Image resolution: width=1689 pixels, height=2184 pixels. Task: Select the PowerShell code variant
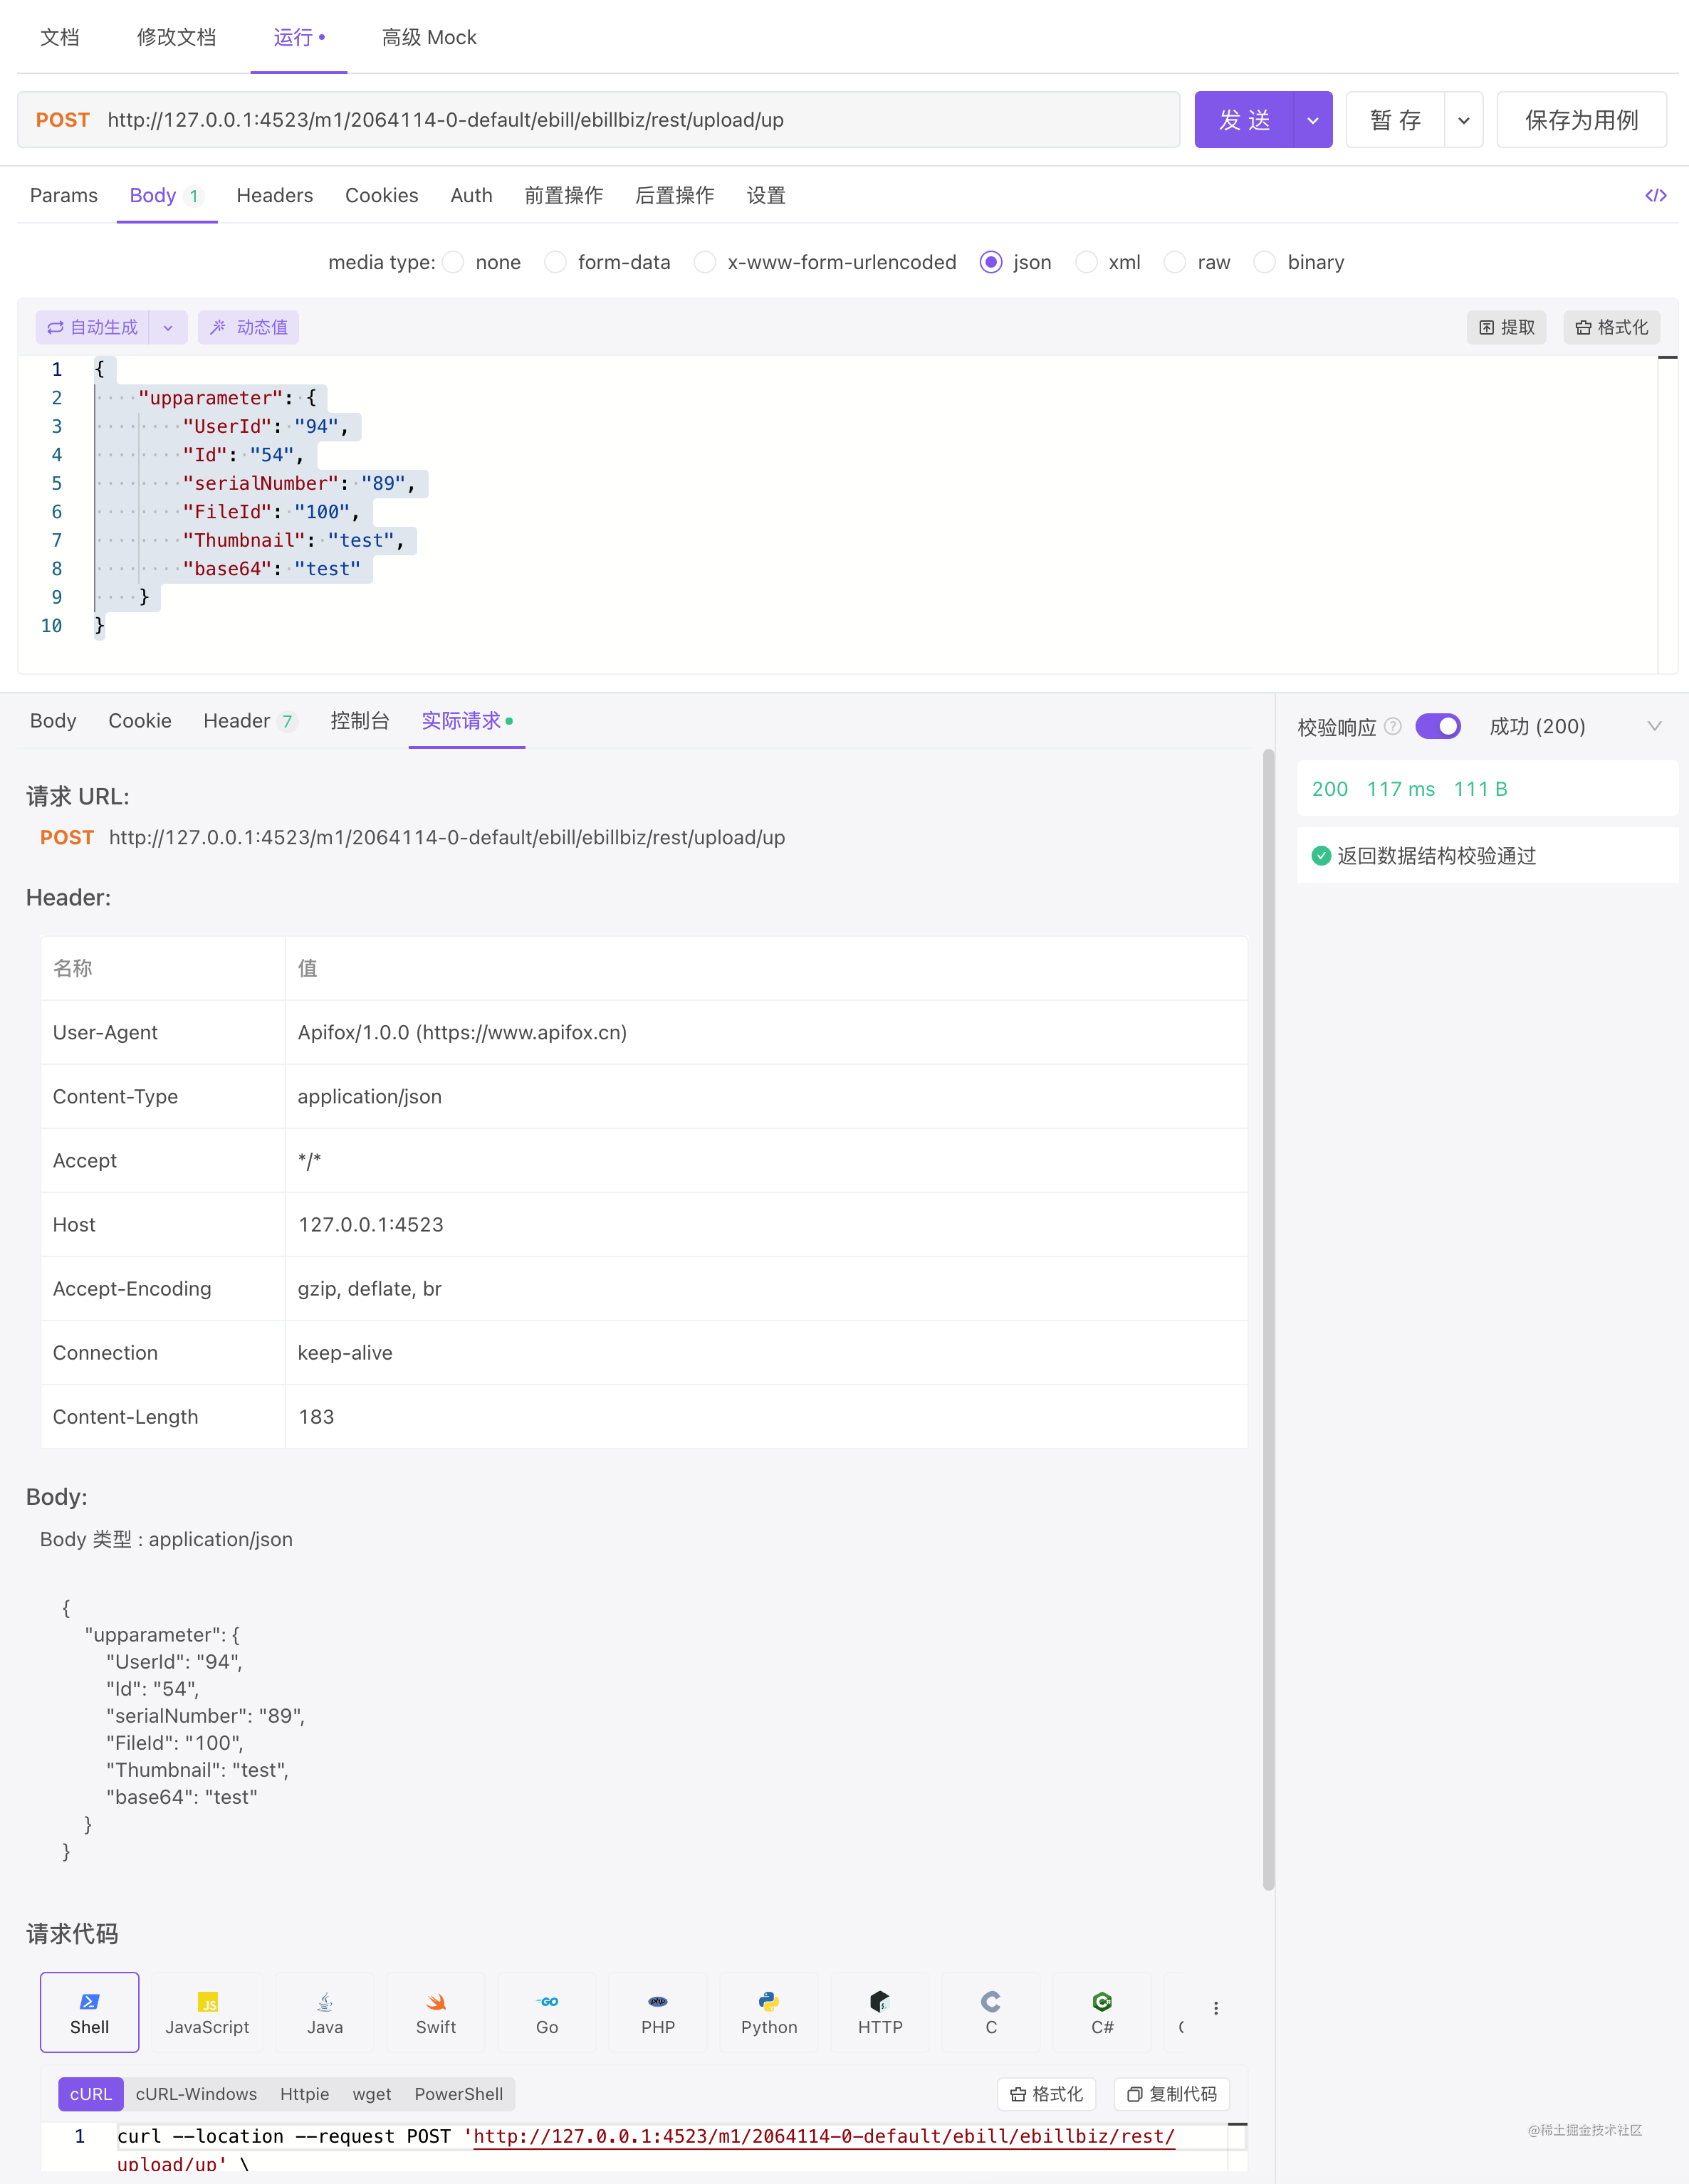(459, 2094)
